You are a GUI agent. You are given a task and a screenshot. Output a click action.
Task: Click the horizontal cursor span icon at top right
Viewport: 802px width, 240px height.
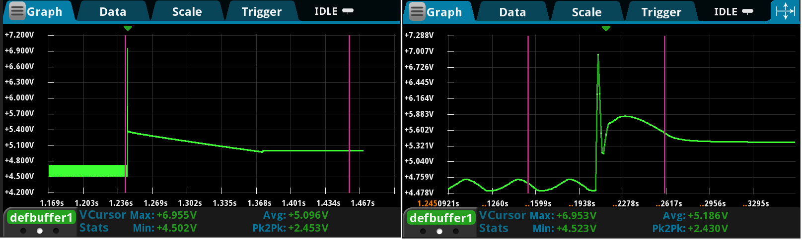pos(785,11)
